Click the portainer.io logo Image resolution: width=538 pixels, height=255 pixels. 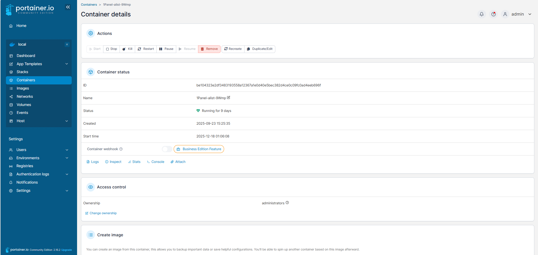[x=30, y=10]
